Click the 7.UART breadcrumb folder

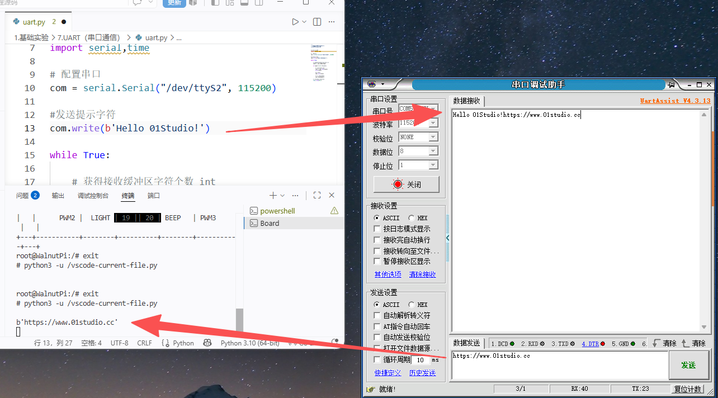click(89, 37)
